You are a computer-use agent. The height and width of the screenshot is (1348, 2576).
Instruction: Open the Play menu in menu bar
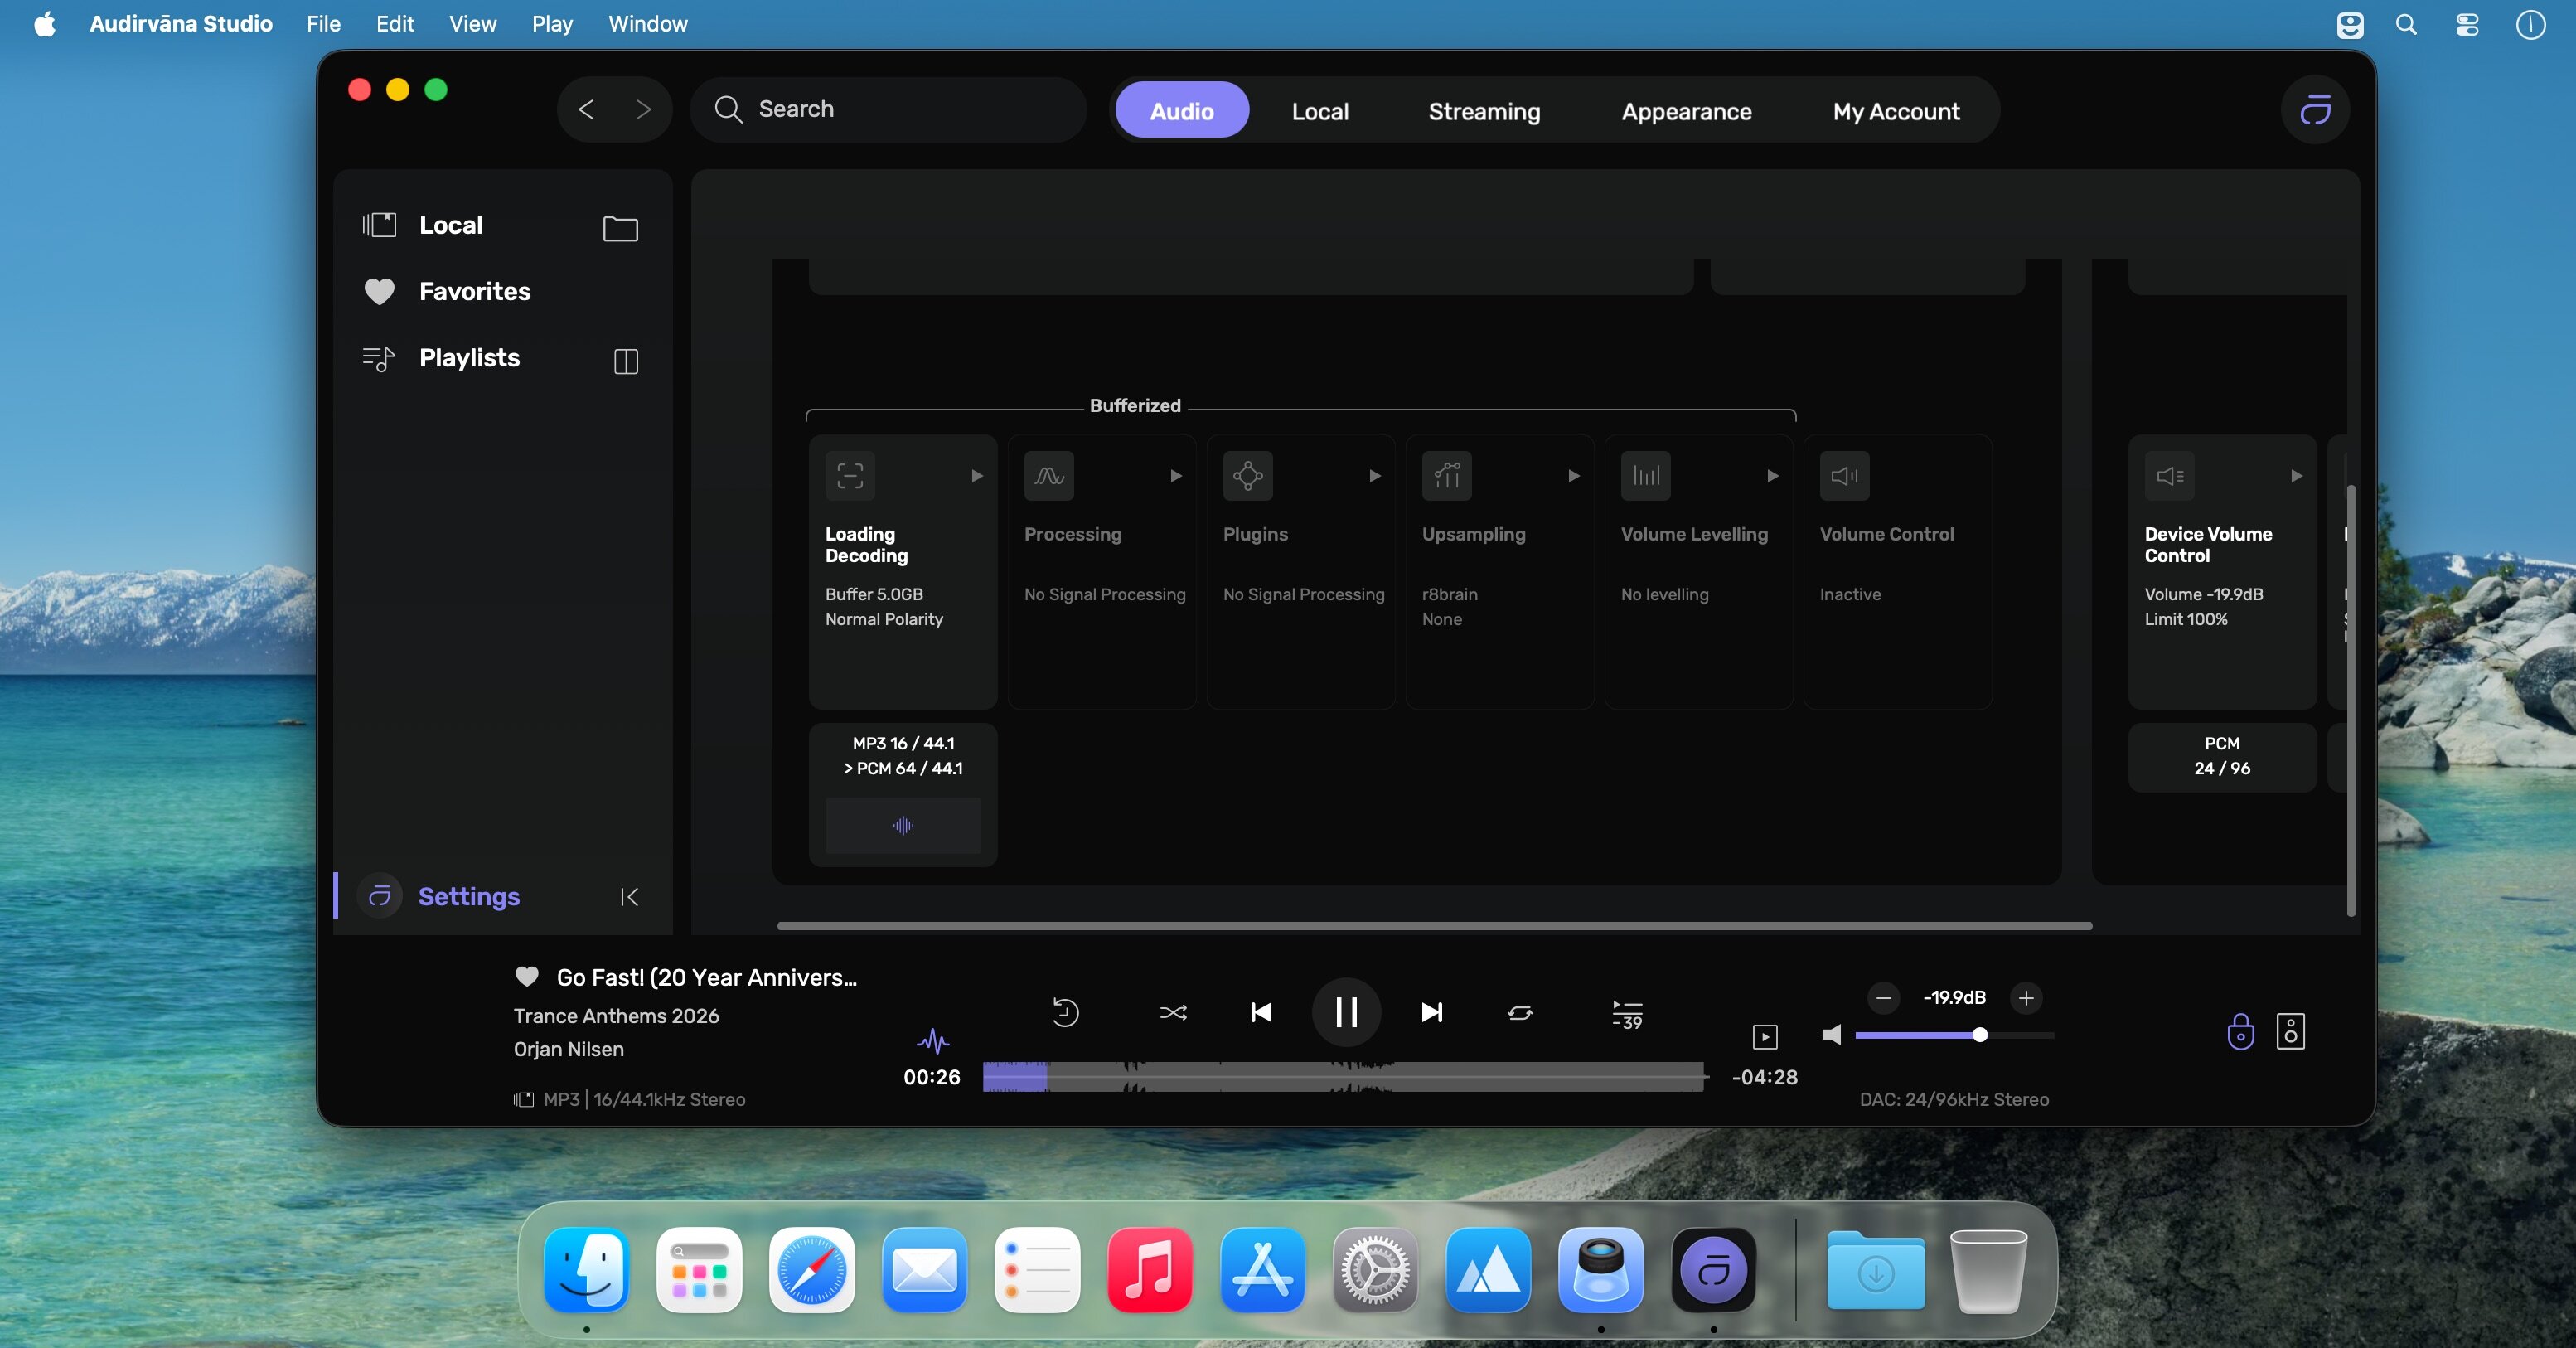pos(551,24)
